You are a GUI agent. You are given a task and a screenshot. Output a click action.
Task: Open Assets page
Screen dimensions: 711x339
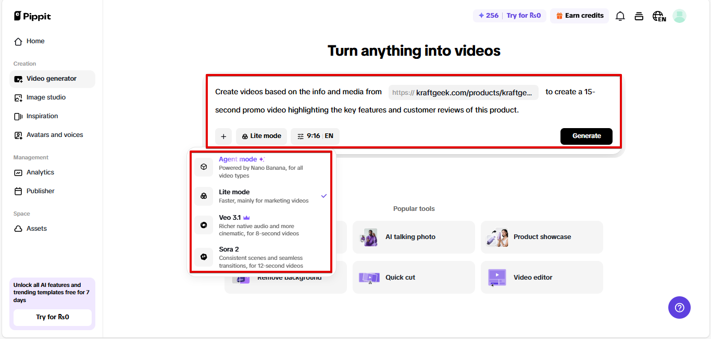tap(52, 229)
